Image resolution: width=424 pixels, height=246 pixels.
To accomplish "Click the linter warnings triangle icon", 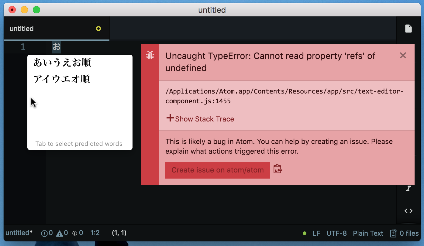I will click(x=60, y=233).
